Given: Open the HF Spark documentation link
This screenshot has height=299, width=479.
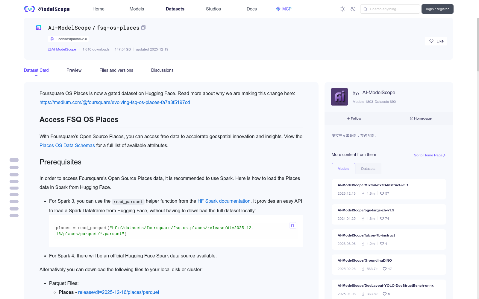Looking at the screenshot, I should point(224,201).
